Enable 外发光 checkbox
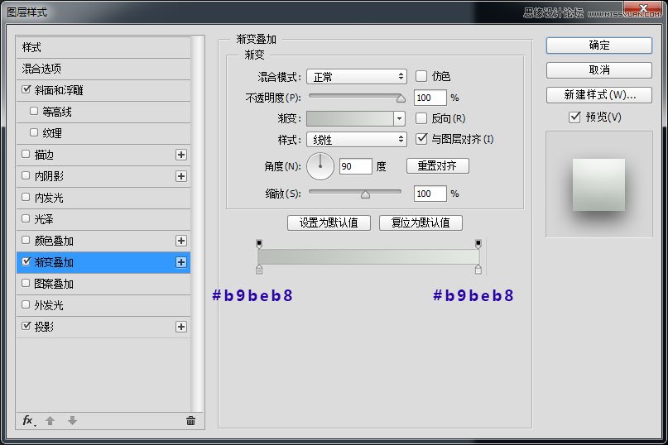 [x=26, y=304]
